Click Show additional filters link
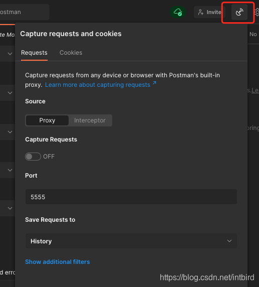Image resolution: width=259 pixels, height=287 pixels. [58, 262]
